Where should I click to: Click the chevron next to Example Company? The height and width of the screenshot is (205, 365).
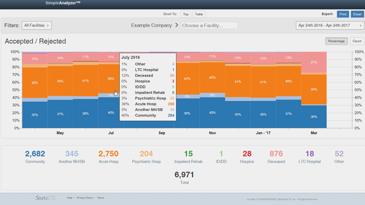point(176,25)
